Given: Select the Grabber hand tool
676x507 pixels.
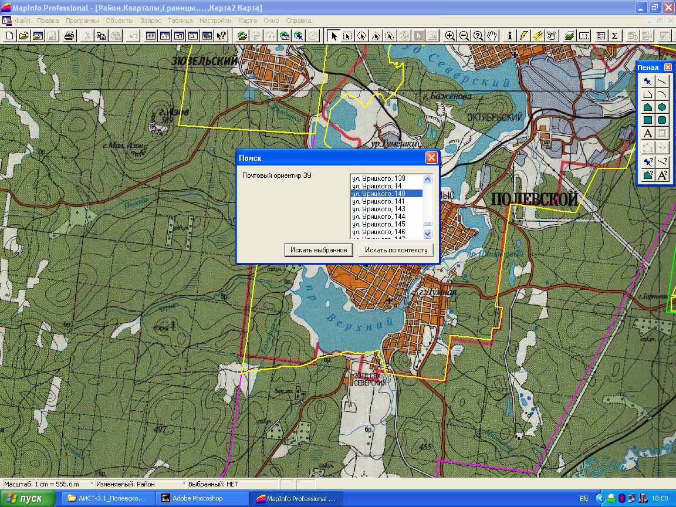Looking at the screenshot, I should tap(492, 36).
